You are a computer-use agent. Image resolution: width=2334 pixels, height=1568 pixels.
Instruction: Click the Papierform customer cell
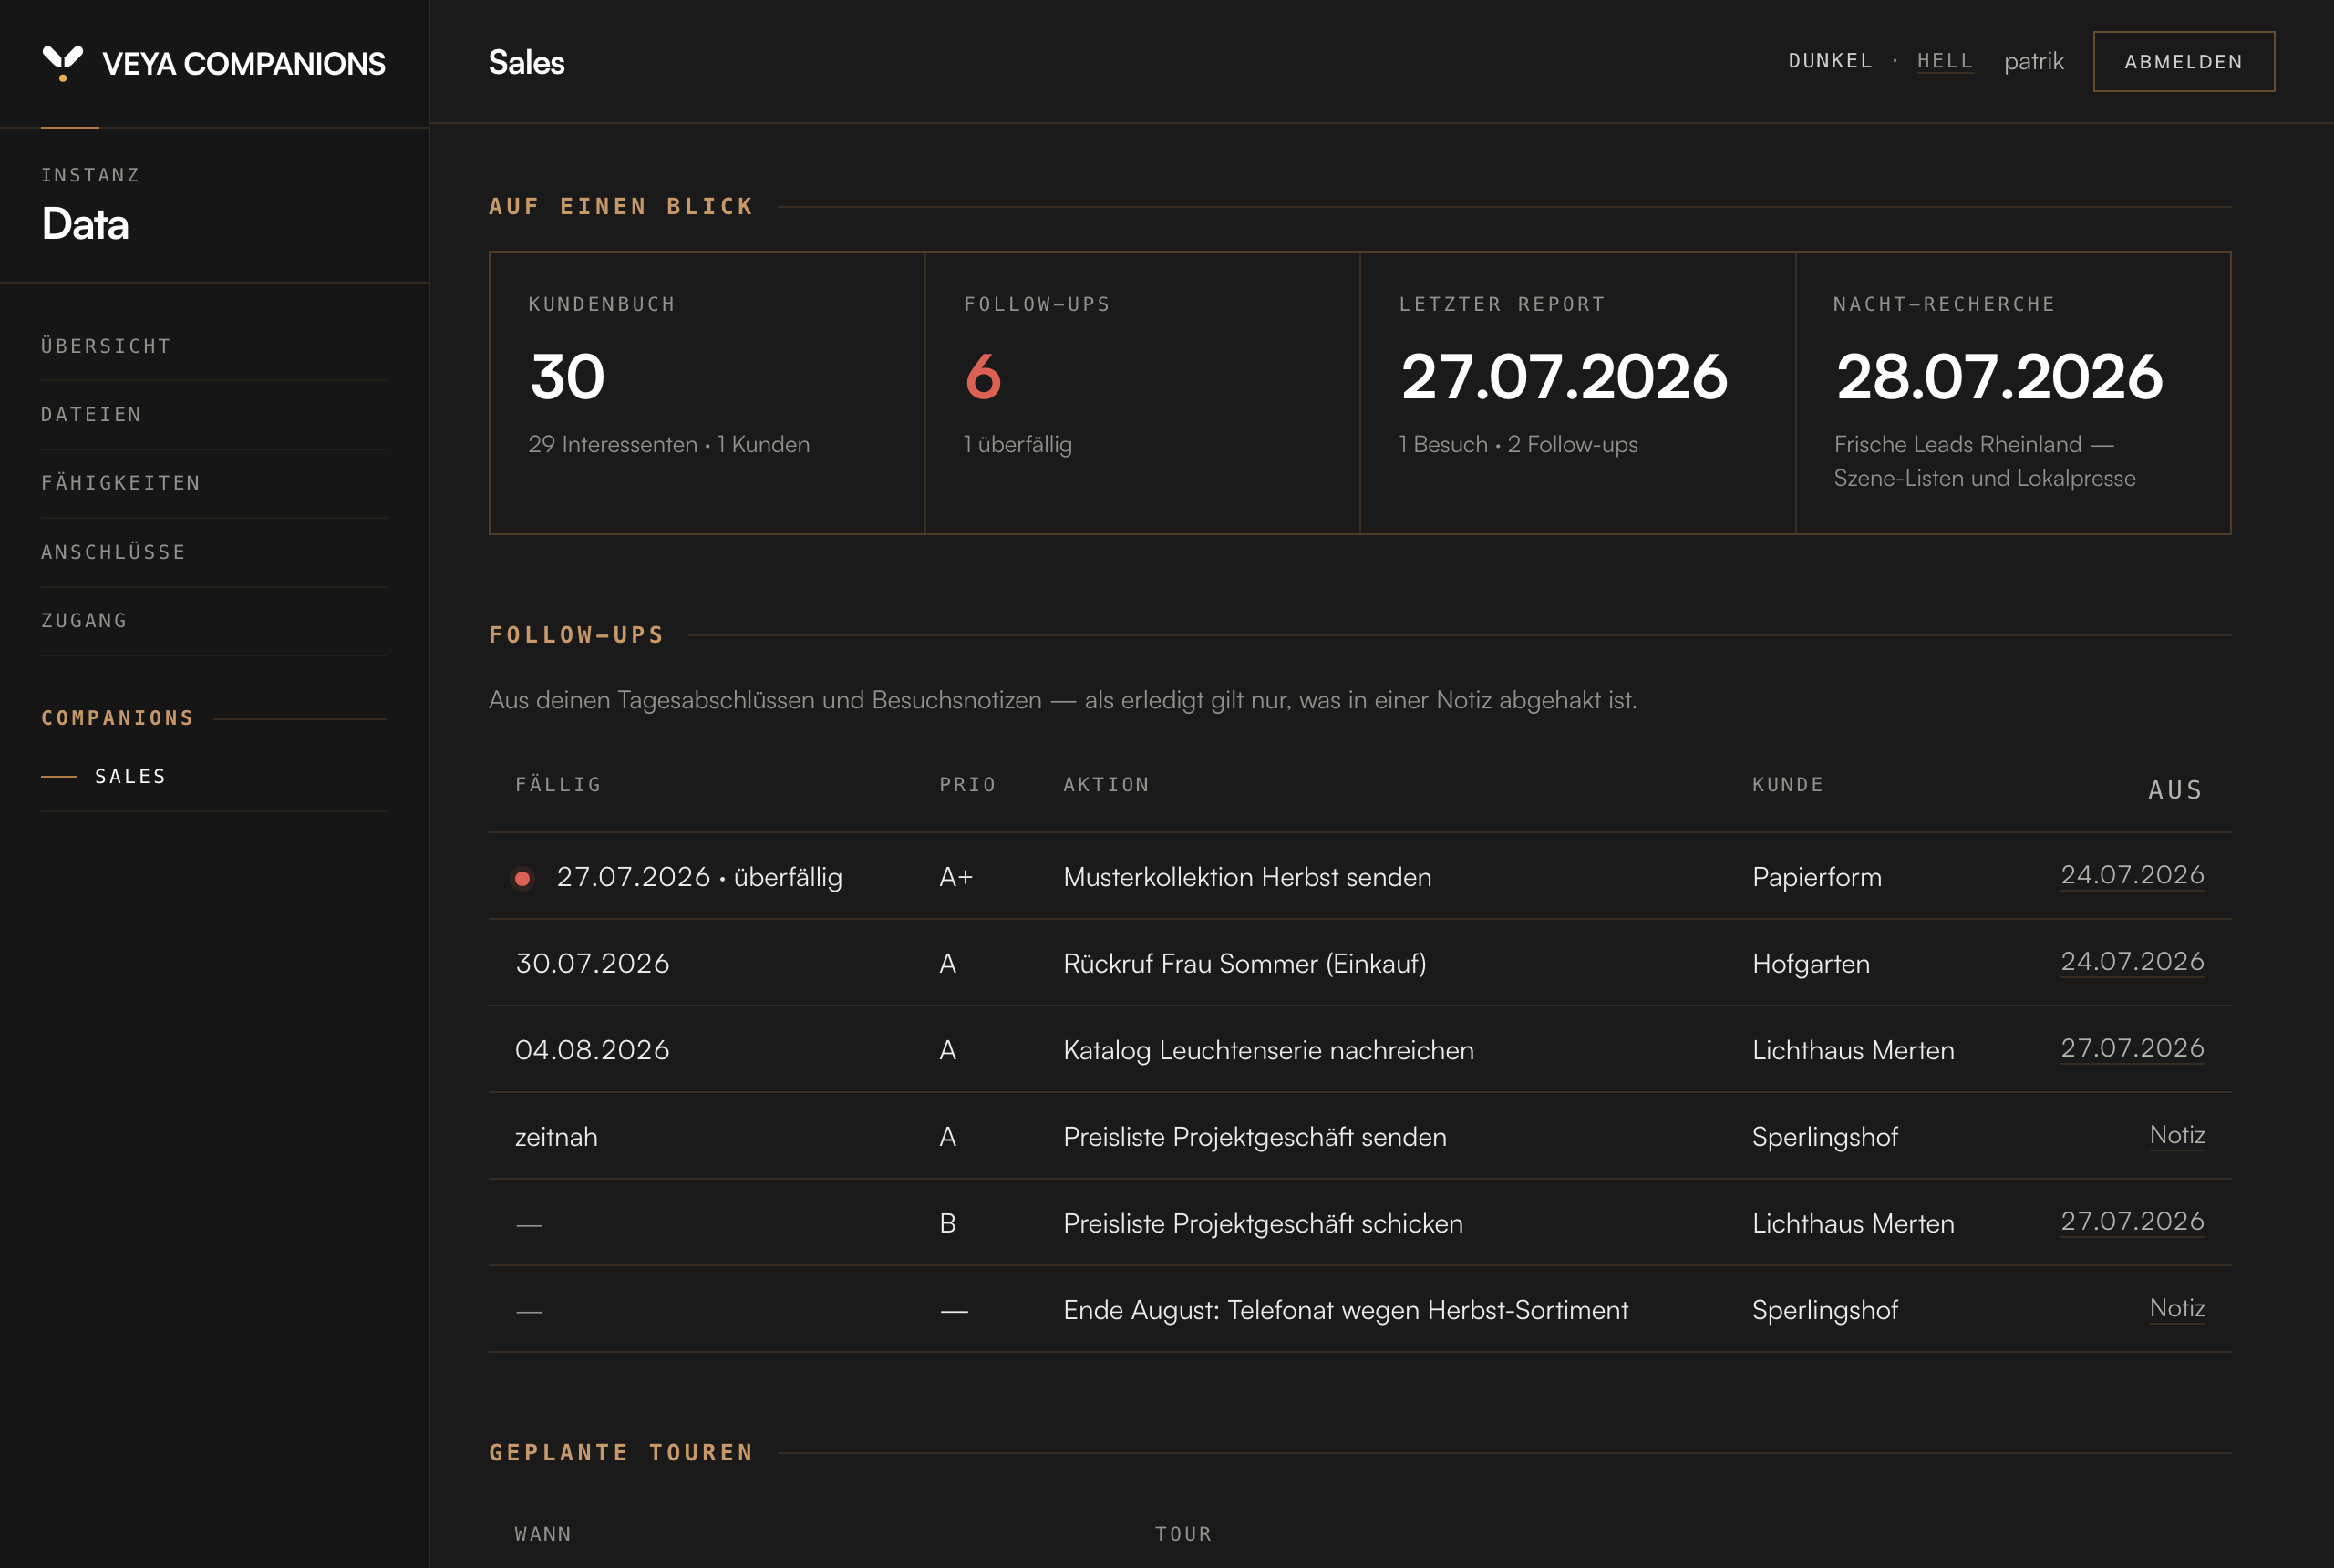[x=1817, y=877]
